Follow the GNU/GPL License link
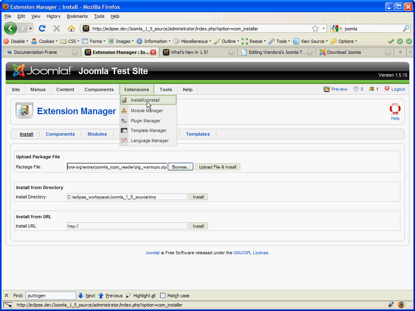The height and width of the screenshot is (311, 415). pos(250,252)
